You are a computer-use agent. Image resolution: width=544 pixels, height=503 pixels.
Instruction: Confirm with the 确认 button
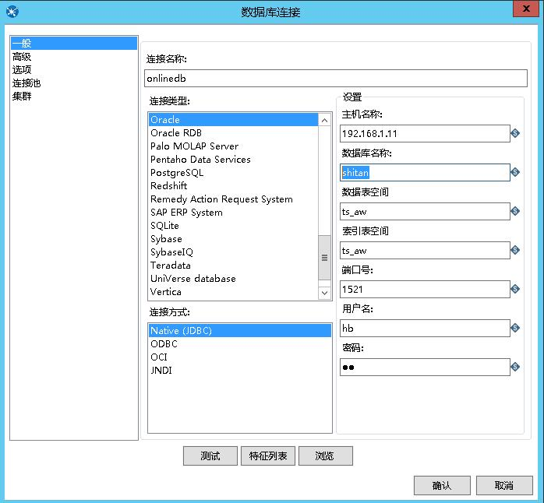442,485
